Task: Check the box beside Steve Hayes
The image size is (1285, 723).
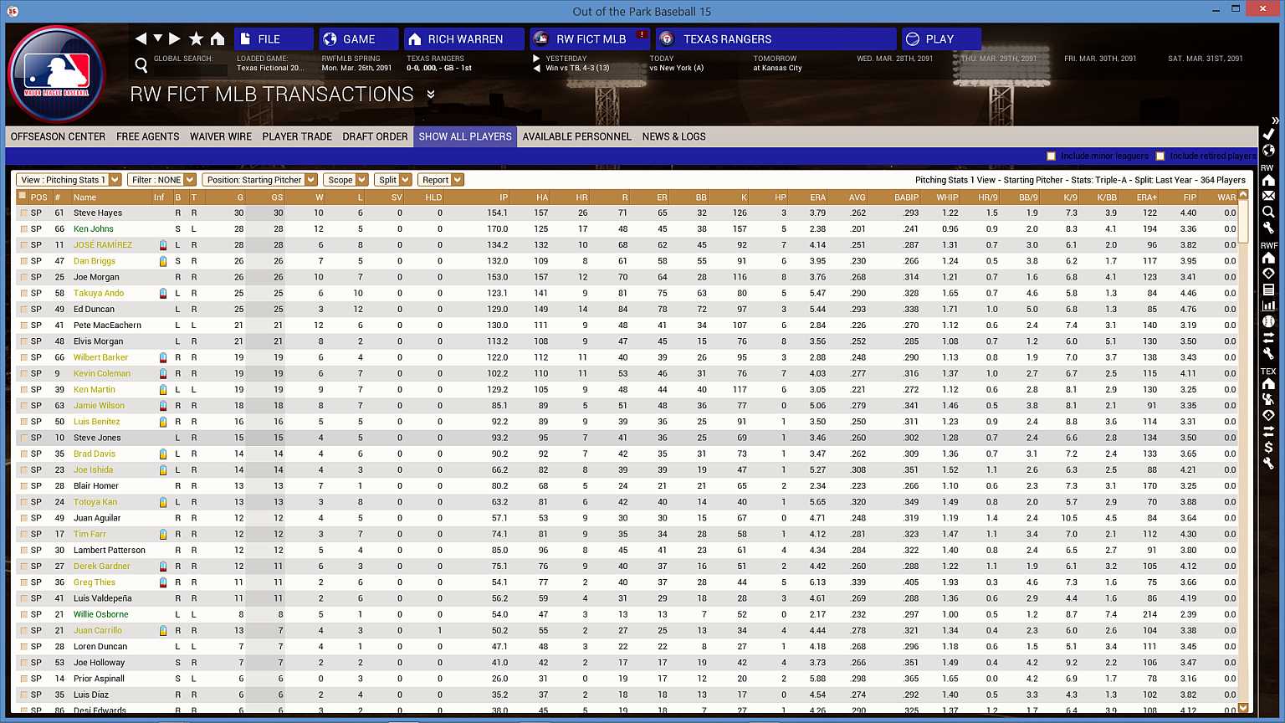Action: (23, 213)
